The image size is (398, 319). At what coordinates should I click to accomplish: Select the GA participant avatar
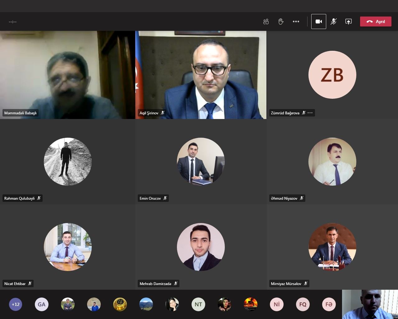point(42,304)
